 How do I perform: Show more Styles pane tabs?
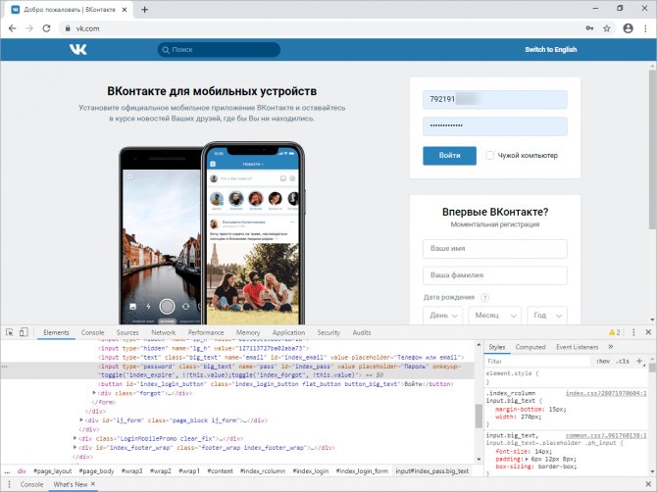coord(611,347)
